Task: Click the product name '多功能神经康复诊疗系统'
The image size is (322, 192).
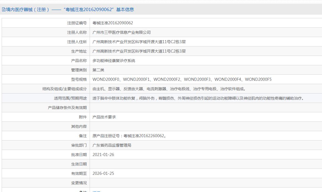Action: [x=114, y=61]
